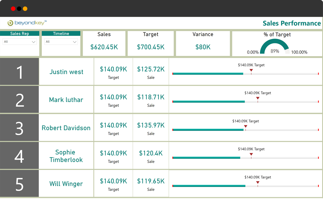323x199 pixels.
Task: Select rank 1 tile
Action: pyautogui.click(x=19, y=72)
